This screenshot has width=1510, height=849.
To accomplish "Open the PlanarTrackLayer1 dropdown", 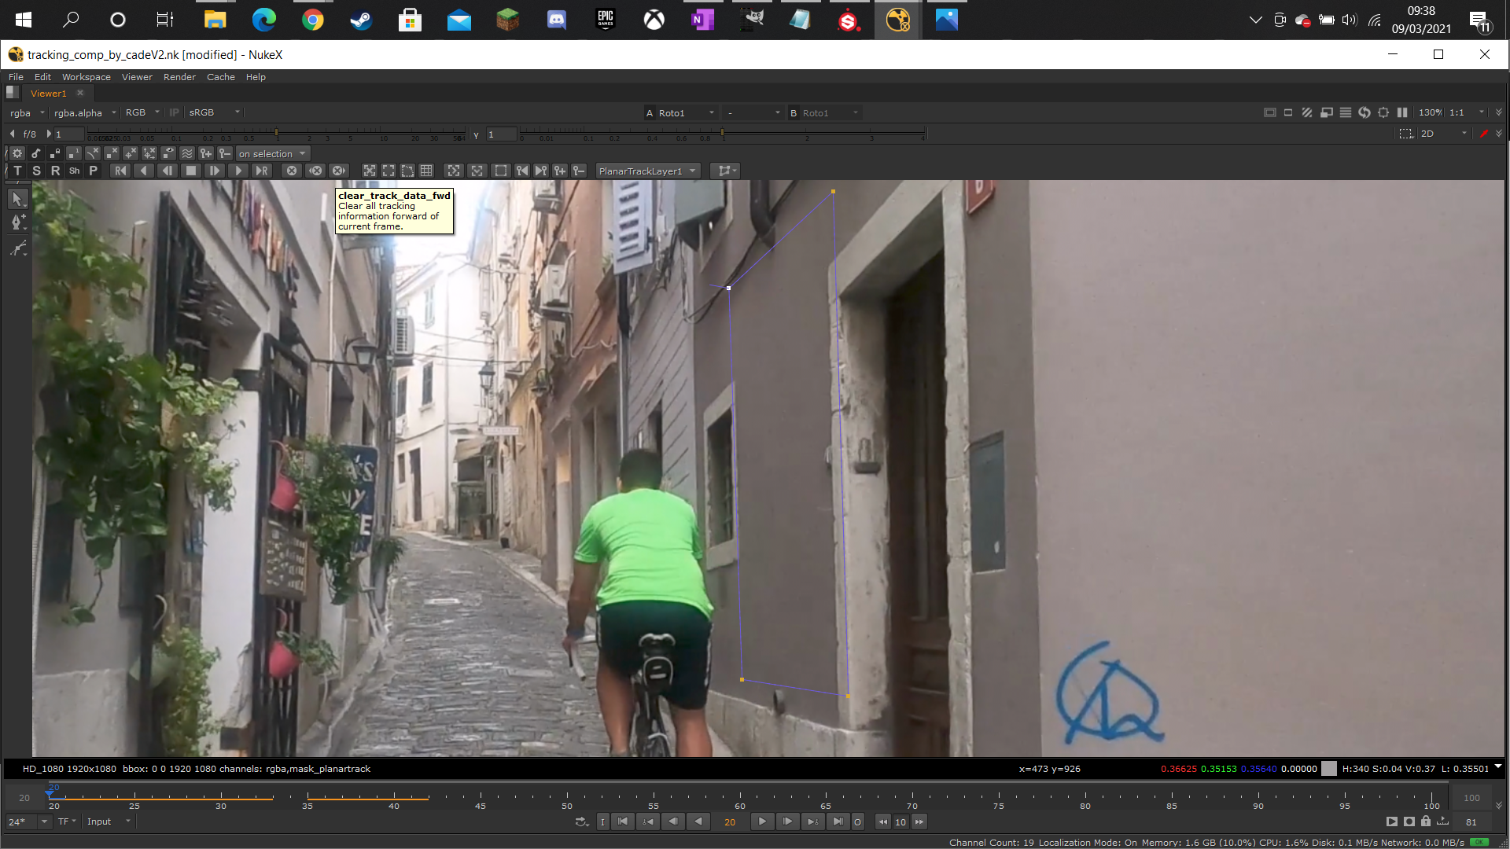I will click(x=647, y=171).
